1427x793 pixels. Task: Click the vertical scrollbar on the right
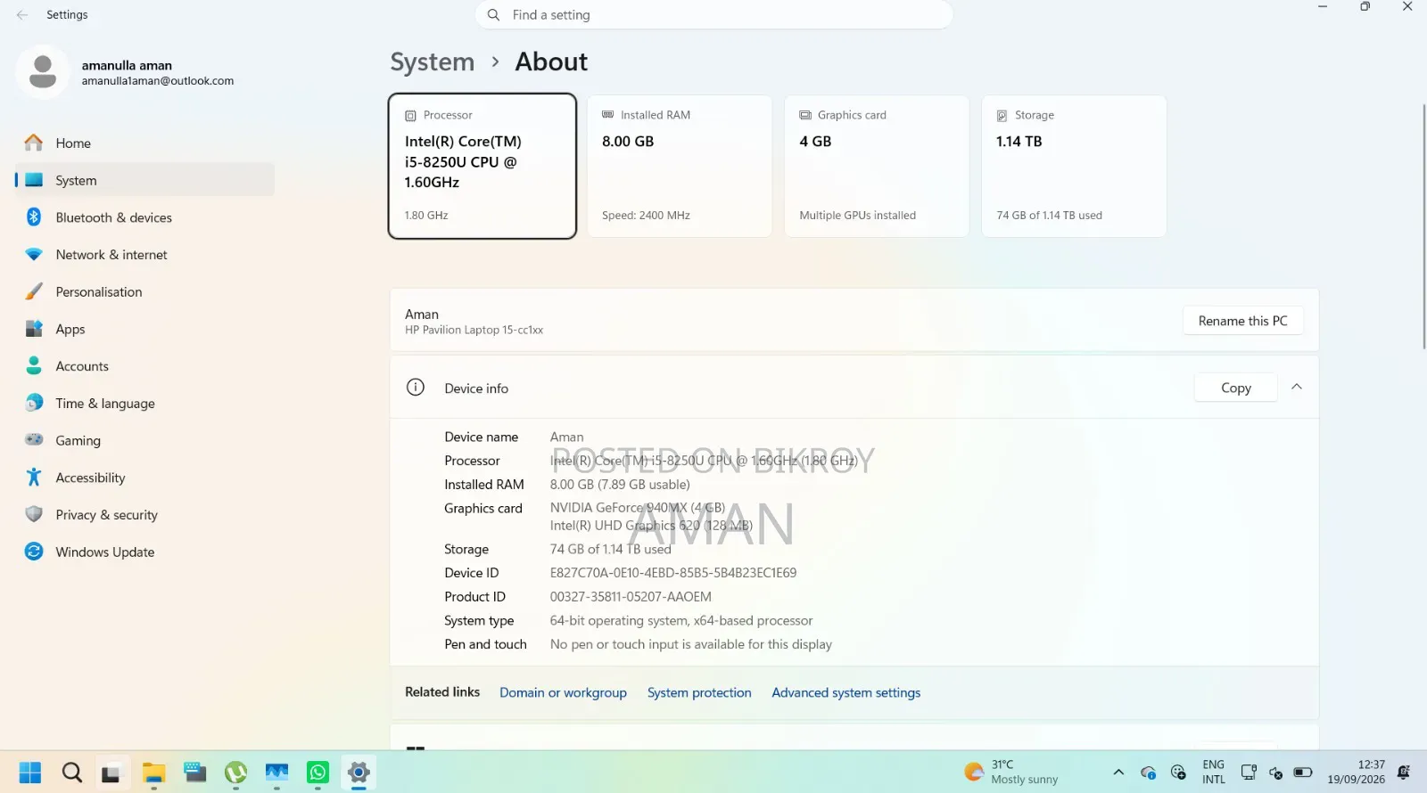coord(1423,226)
